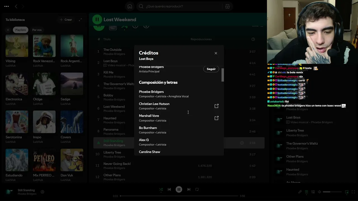This screenshot has width=358, height=201.
Task: Pause playback in the player bar
Action: pyautogui.click(x=179, y=189)
